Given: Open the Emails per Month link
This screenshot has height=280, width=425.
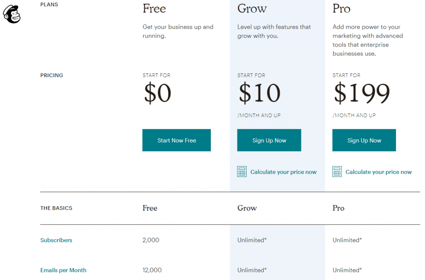Looking at the screenshot, I should click(63, 270).
